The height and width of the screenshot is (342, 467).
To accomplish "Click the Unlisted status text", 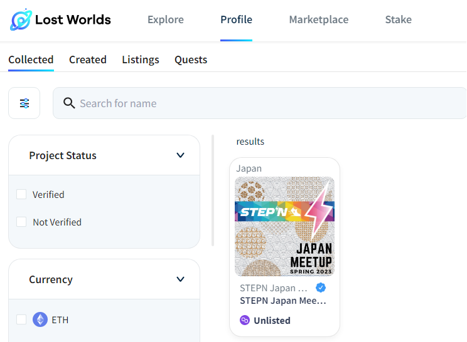I will pos(272,320).
